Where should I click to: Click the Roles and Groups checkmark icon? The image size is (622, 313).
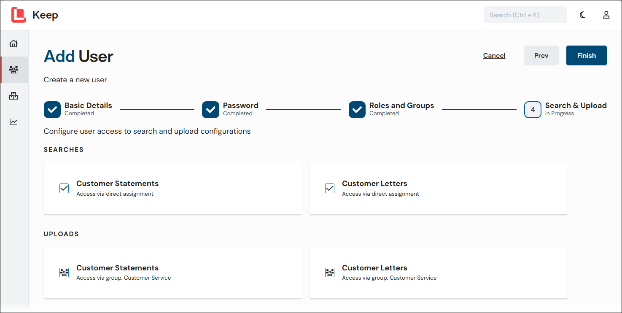click(357, 110)
